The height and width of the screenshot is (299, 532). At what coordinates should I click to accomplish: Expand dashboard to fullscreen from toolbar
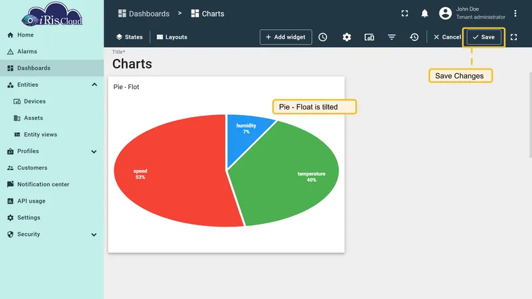513,37
